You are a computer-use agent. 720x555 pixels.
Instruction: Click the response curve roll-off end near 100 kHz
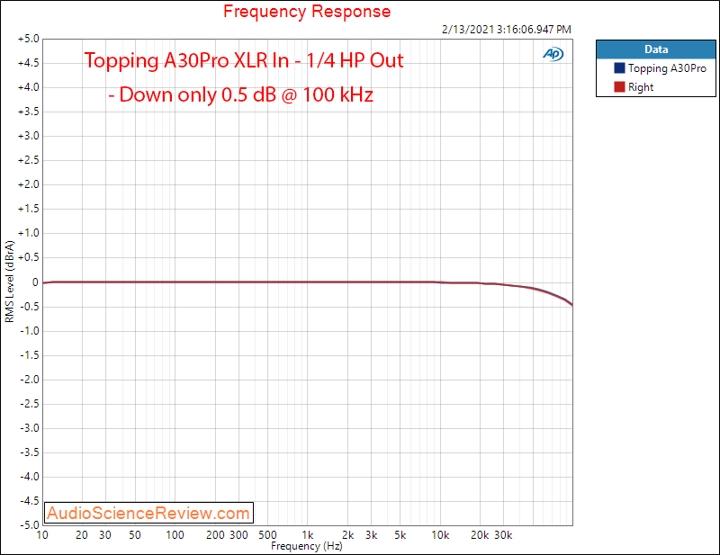click(571, 304)
